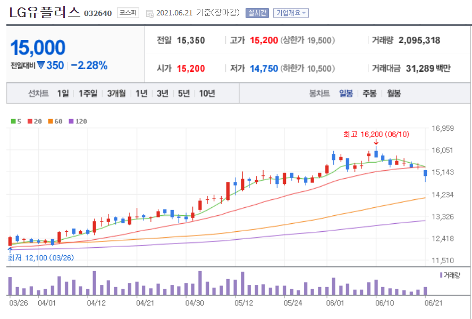Click the 2021.06.21 기준(장마감) date text
472x319 pixels.
[x=198, y=13]
